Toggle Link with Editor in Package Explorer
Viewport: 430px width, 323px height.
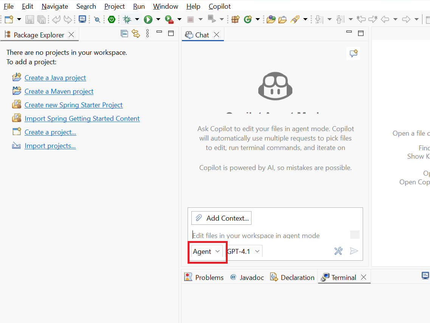136,34
